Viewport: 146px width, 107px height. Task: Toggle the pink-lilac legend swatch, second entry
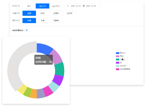117,56
